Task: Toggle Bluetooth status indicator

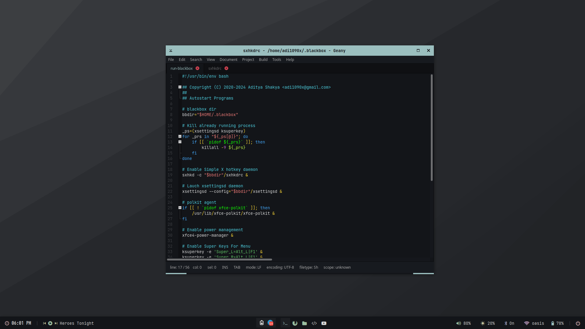Action: (x=509, y=323)
